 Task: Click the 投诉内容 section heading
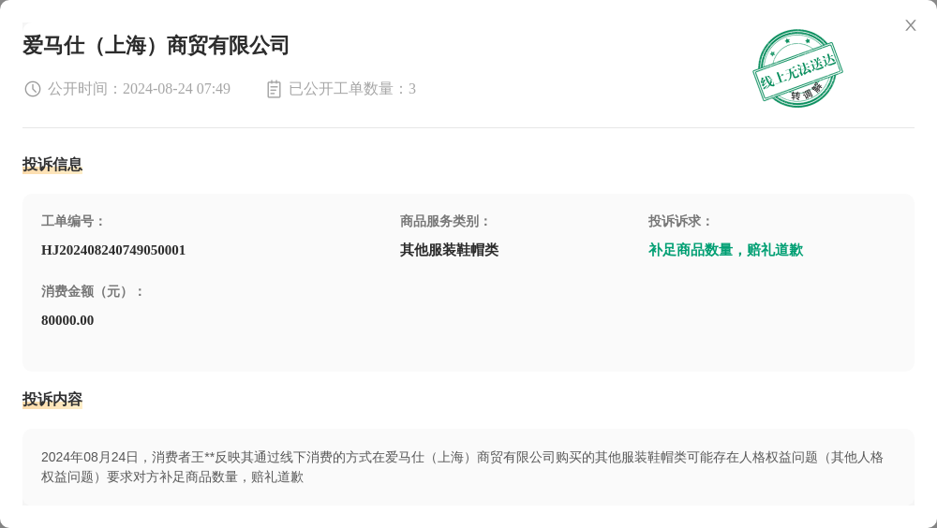coord(52,400)
